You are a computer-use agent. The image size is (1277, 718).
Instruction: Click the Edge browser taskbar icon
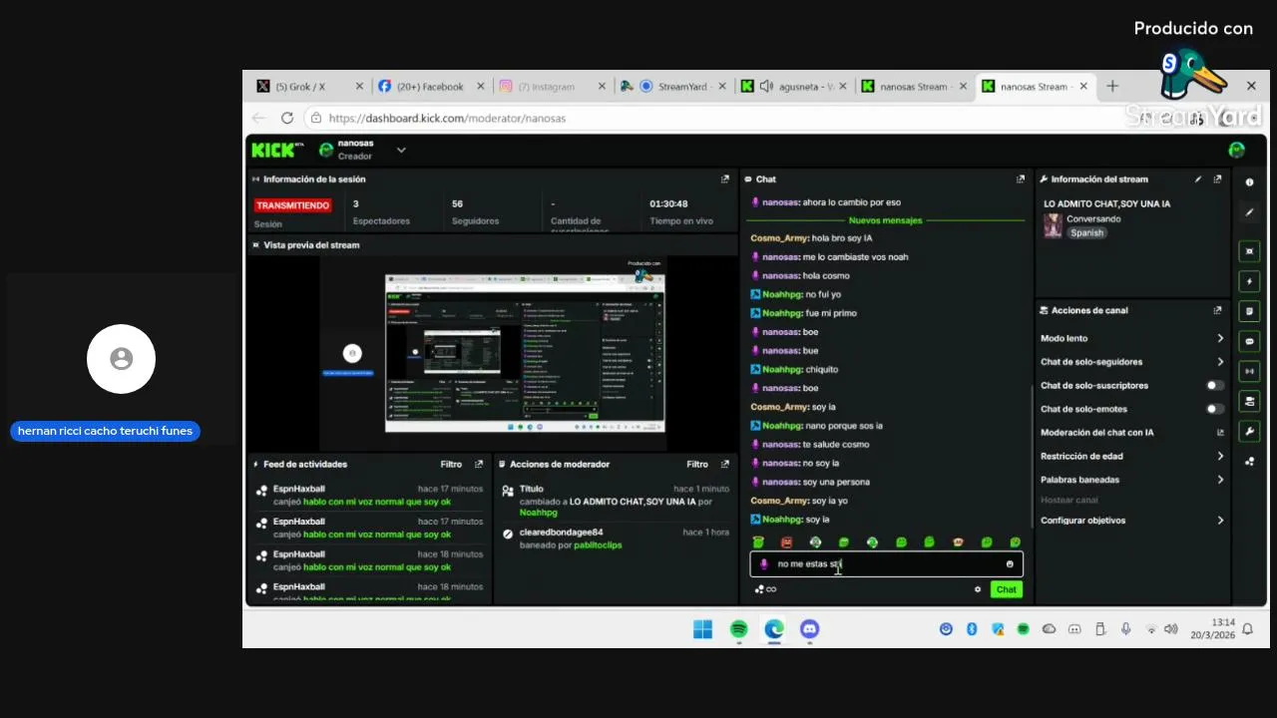[x=774, y=629]
